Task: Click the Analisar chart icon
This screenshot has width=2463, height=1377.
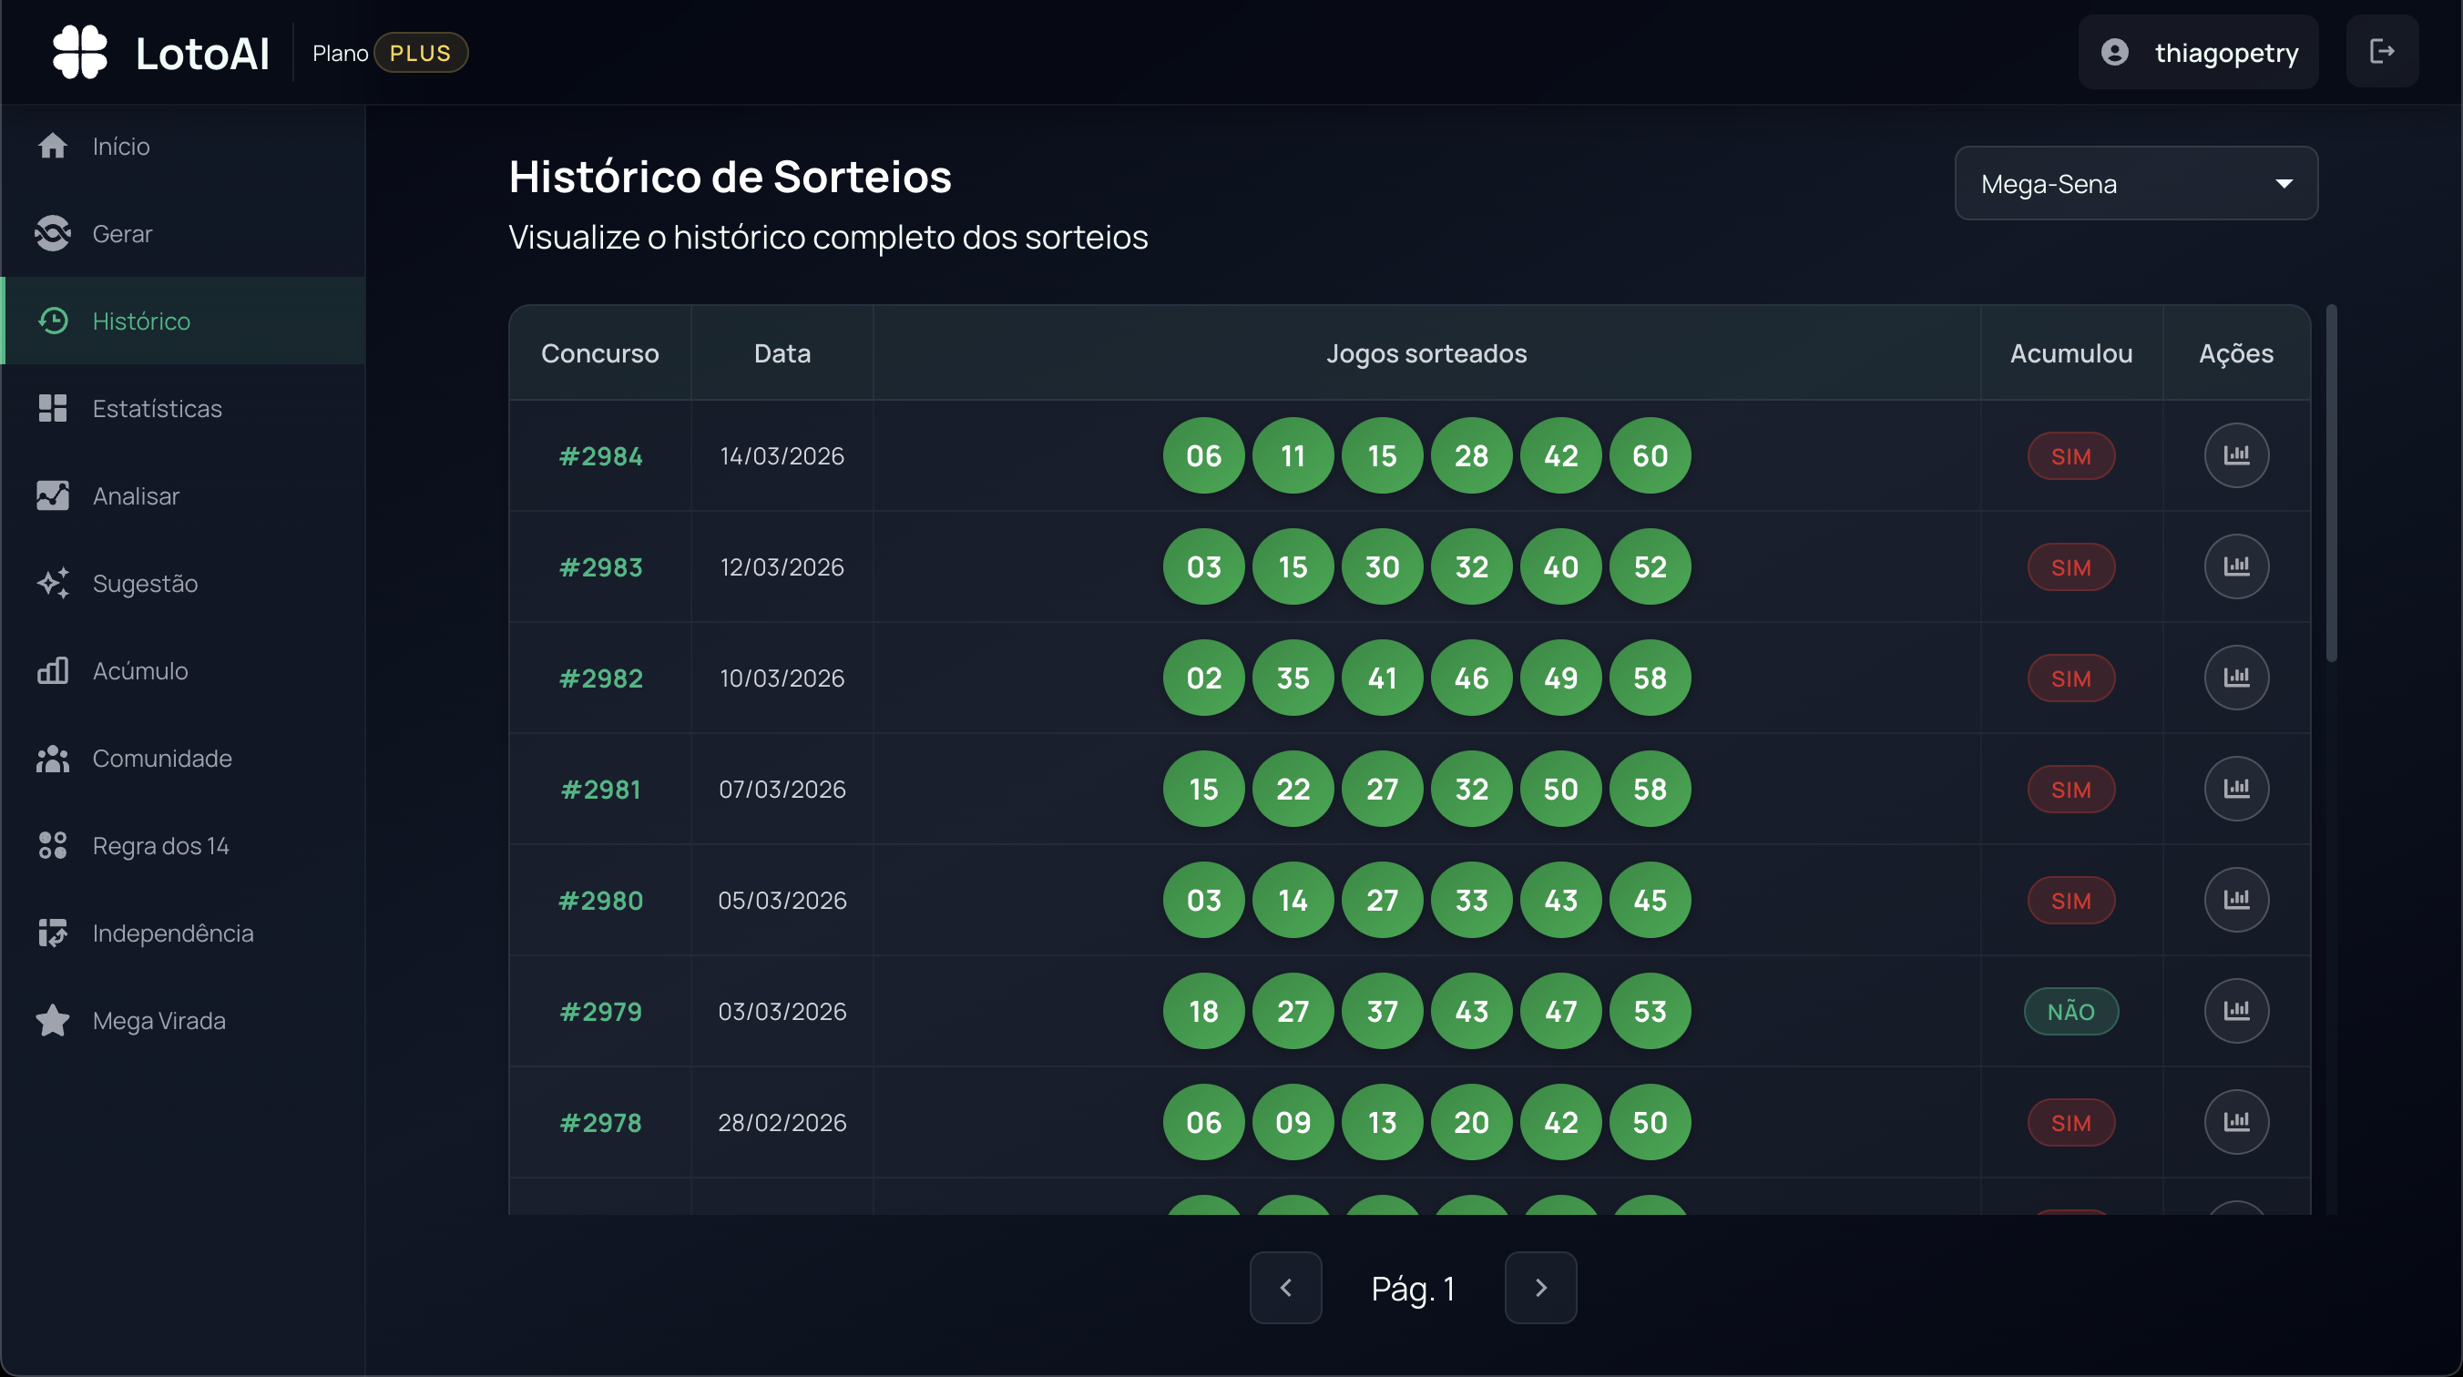Action: click(53, 495)
